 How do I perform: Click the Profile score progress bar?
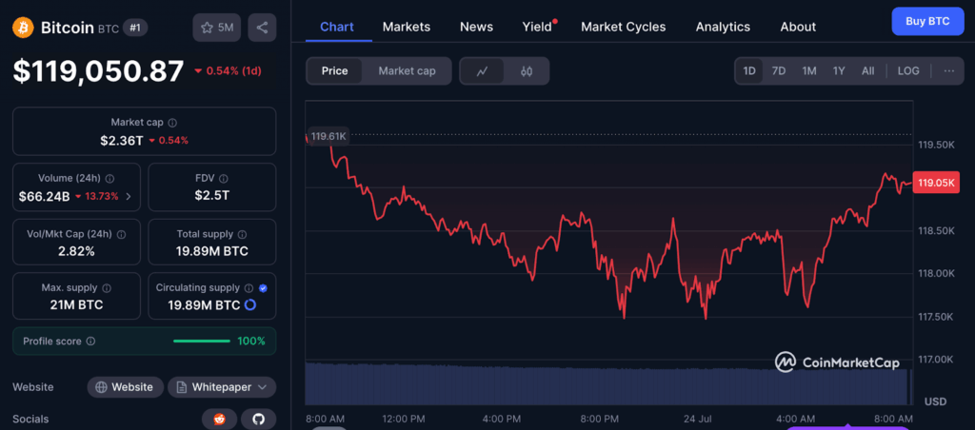[x=201, y=341]
